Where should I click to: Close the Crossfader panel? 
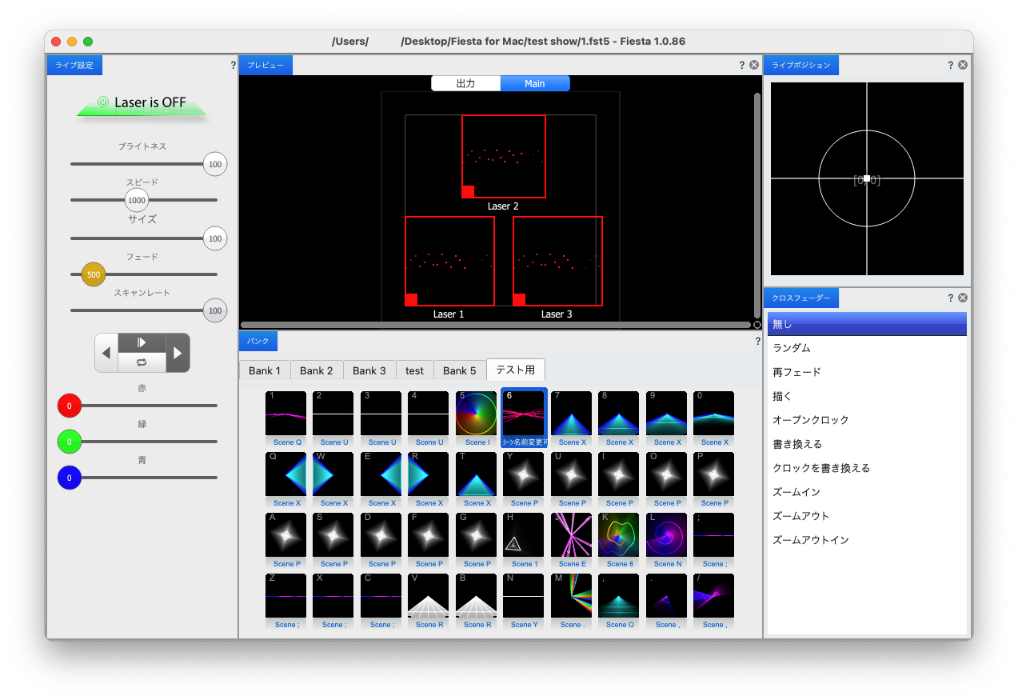point(963,298)
